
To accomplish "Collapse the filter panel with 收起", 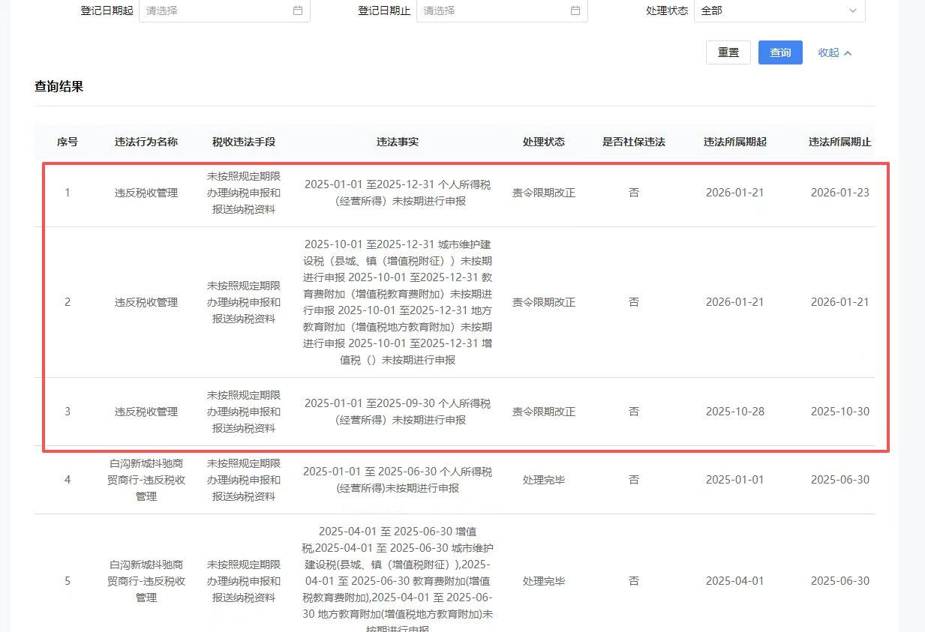I will pyautogui.click(x=834, y=52).
